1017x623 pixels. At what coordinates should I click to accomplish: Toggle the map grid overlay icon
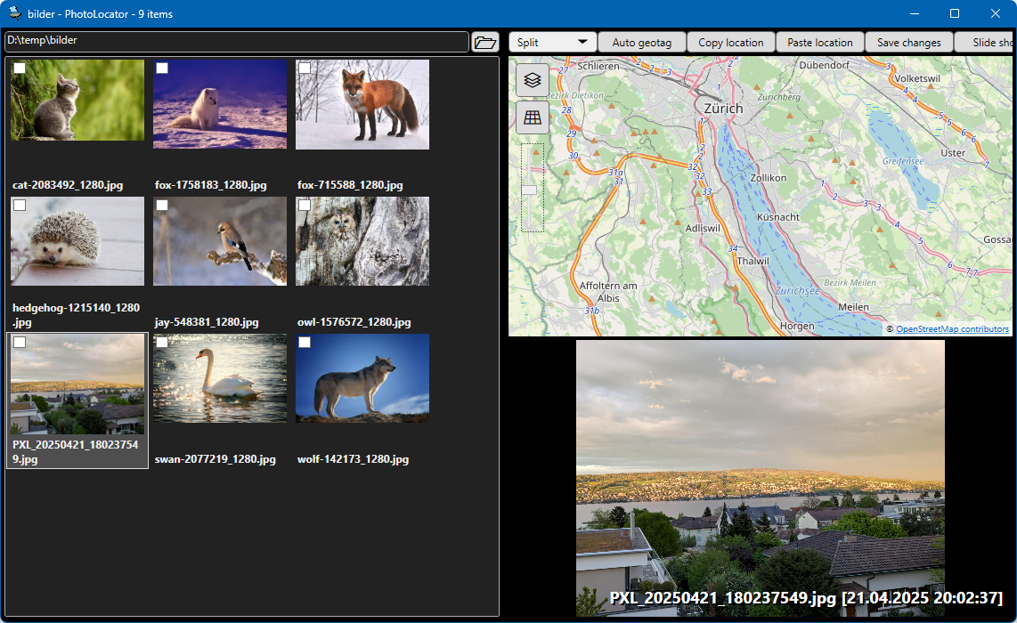tap(533, 117)
